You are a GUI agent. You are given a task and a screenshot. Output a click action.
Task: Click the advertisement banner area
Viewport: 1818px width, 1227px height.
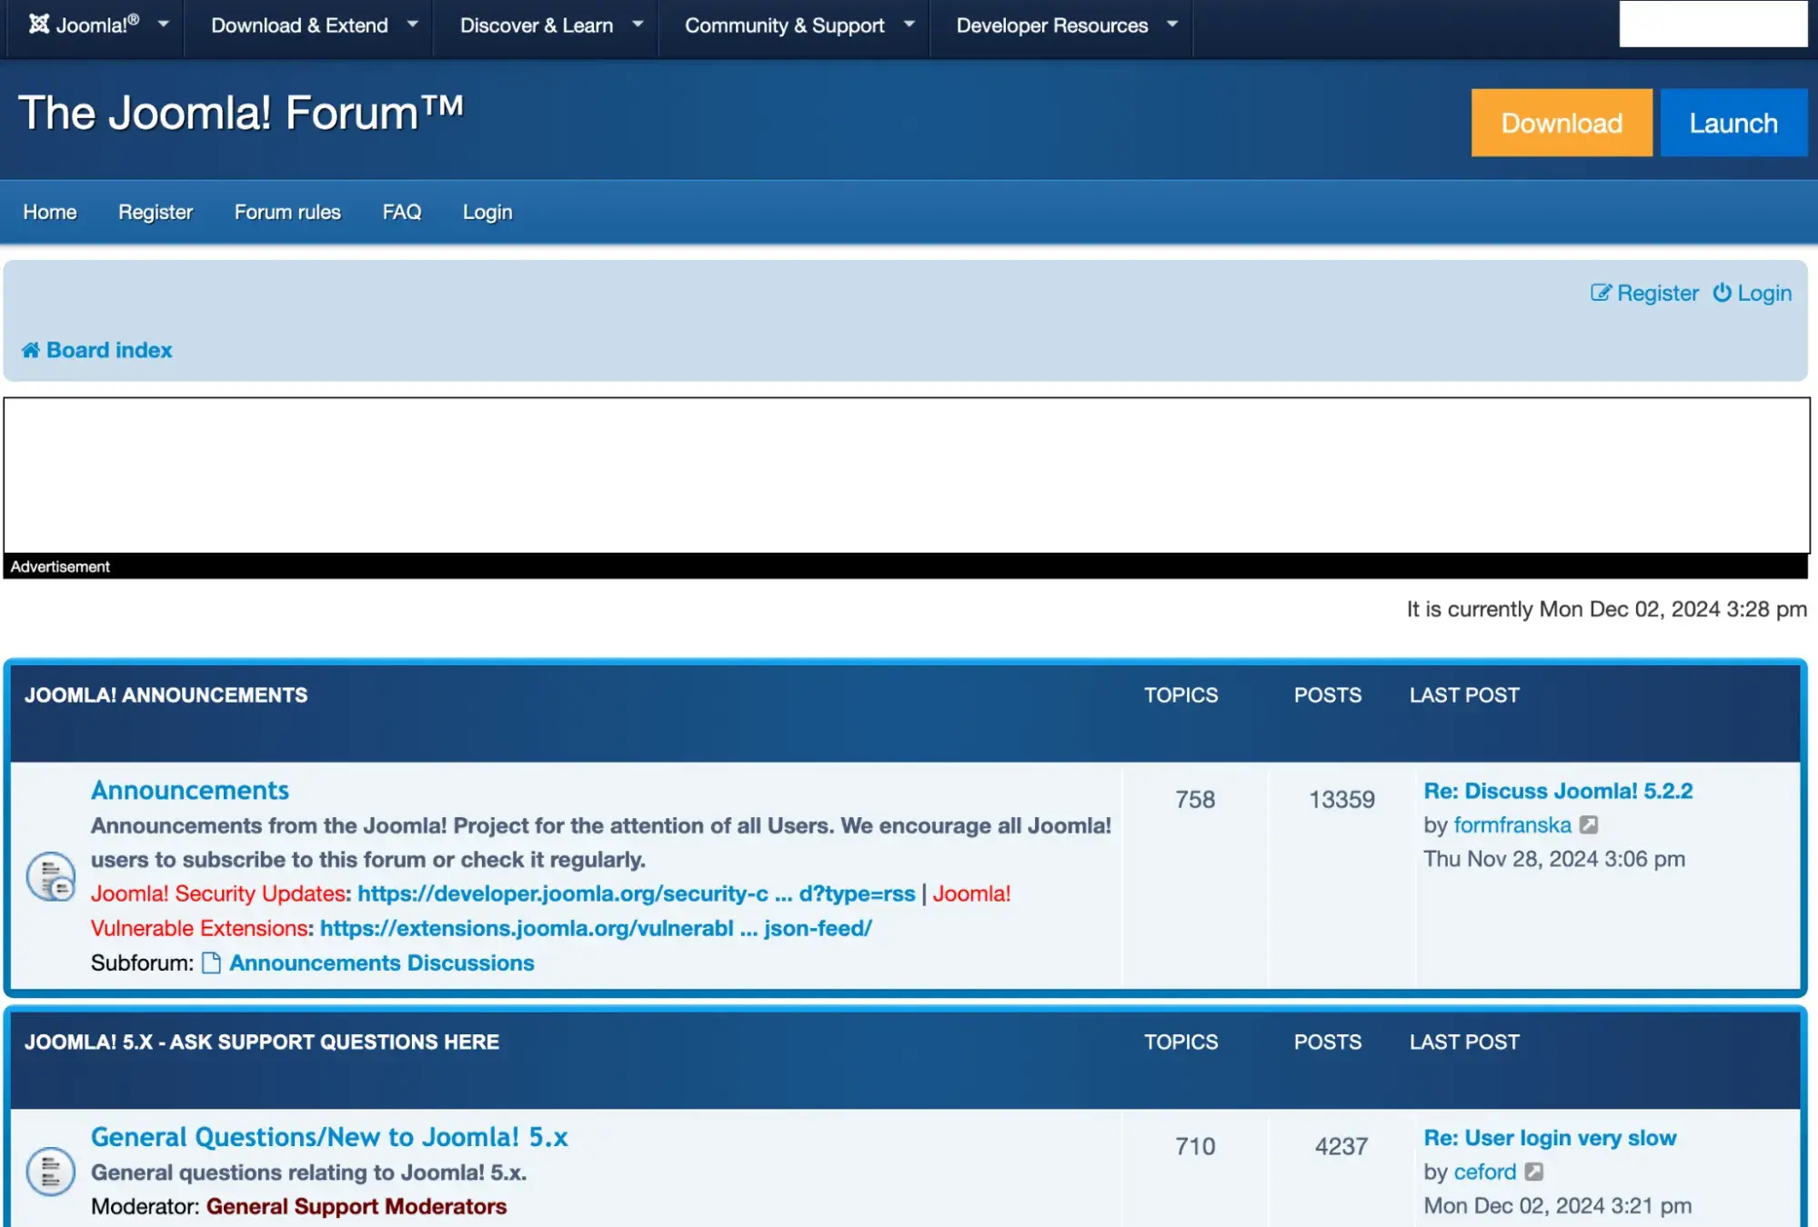(907, 475)
